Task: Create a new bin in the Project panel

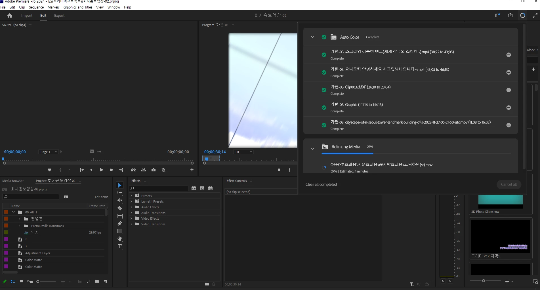Action: (97, 281)
